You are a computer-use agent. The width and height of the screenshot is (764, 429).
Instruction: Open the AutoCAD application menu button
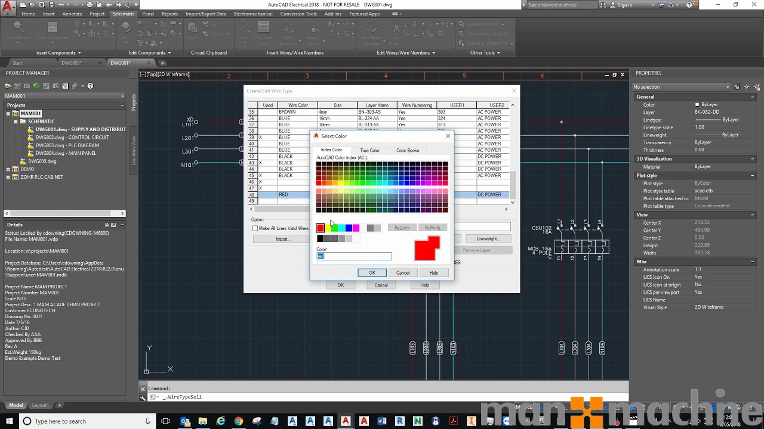[8, 7]
